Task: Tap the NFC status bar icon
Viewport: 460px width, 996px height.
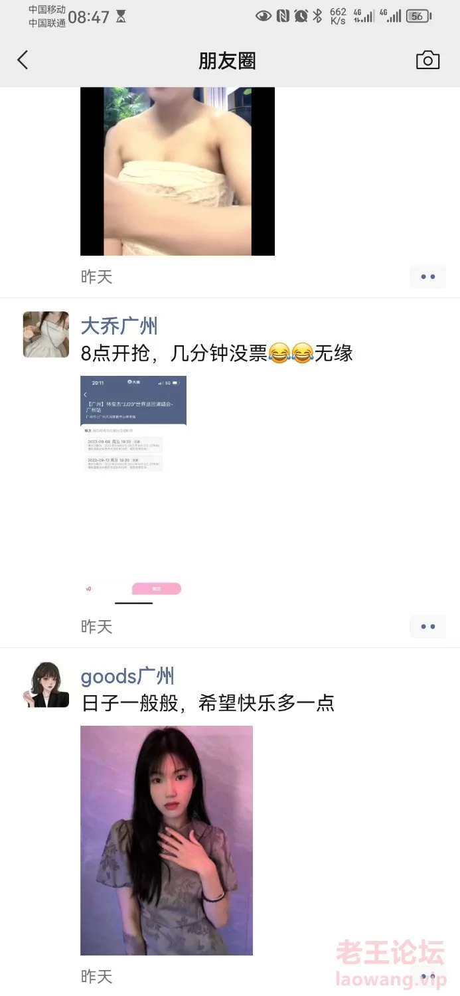Action: (x=283, y=17)
